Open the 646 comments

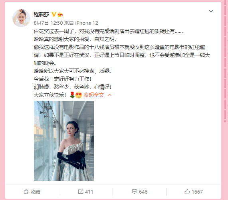(x=143, y=192)
